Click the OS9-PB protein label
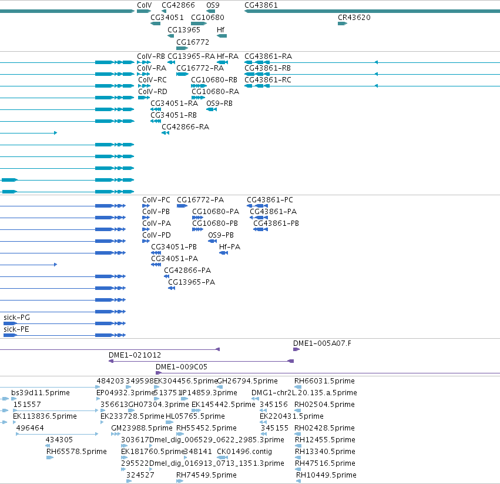 (221, 235)
